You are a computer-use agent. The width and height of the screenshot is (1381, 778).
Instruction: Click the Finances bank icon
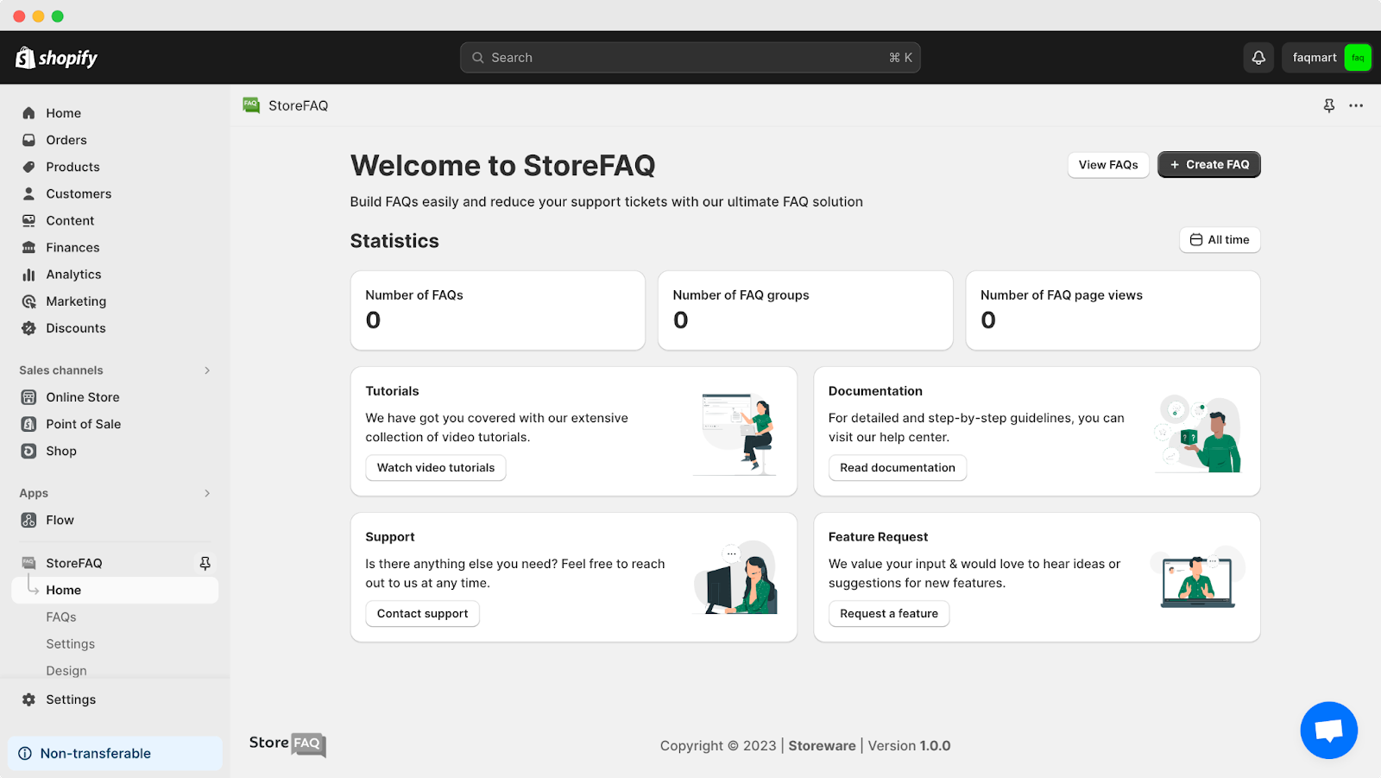coord(28,247)
